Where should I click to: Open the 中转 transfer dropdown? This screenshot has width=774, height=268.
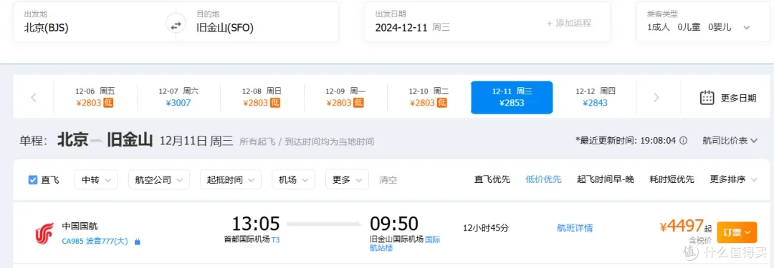pos(96,179)
